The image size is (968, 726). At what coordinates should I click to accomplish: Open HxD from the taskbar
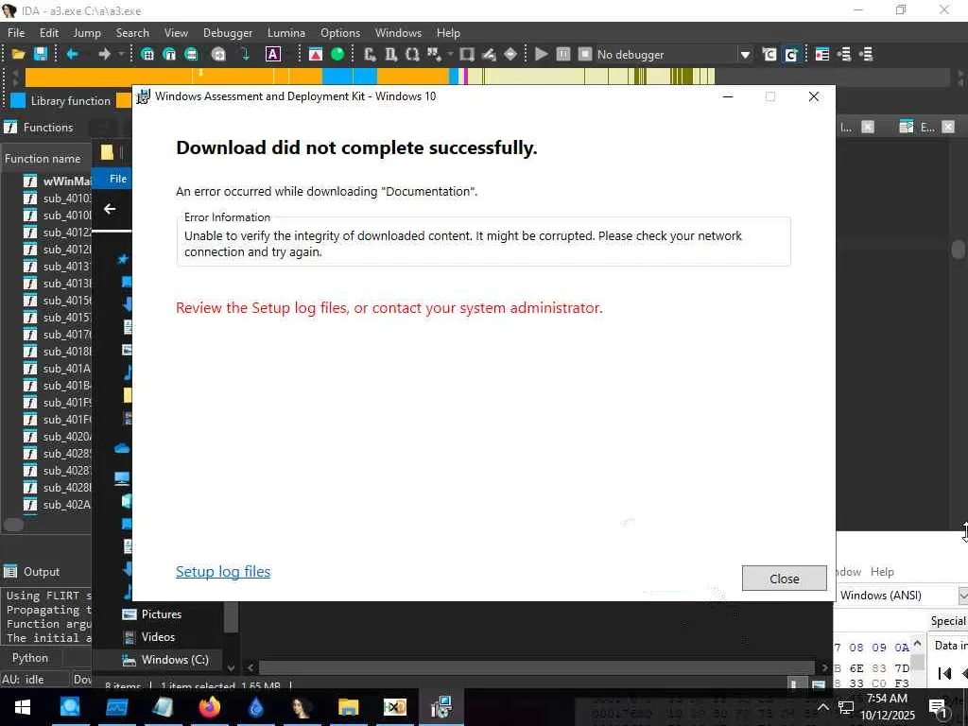pyautogui.click(x=394, y=707)
